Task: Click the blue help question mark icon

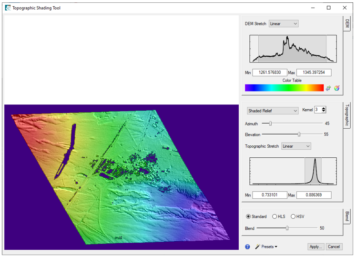Action: pyautogui.click(x=247, y=247)
